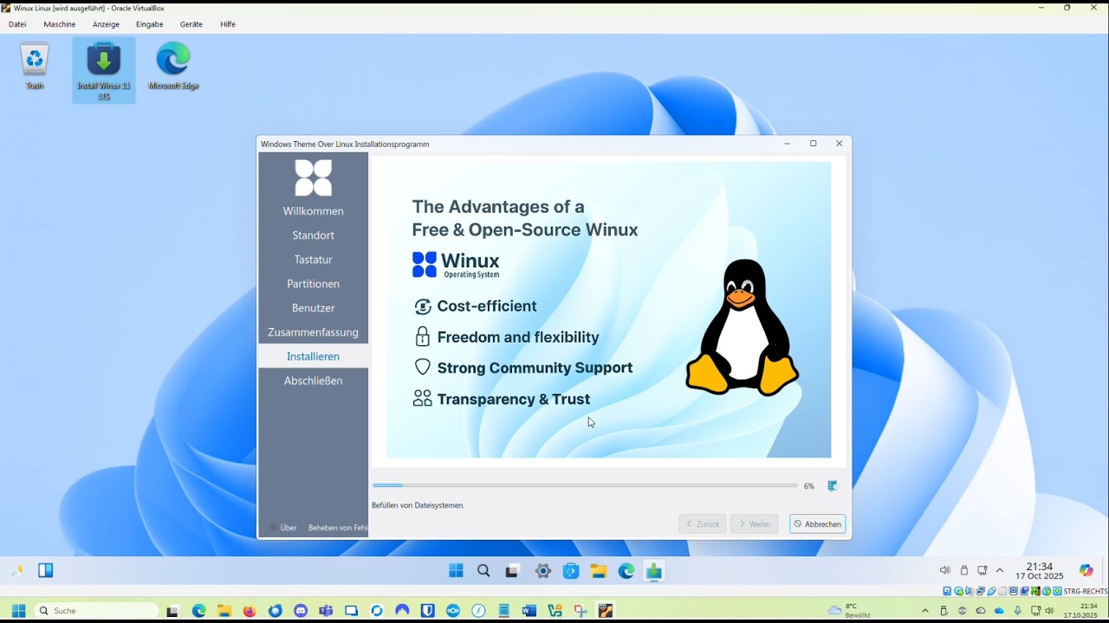
Task: Click the host Suche search box
Action: click(x=97, y=611)
